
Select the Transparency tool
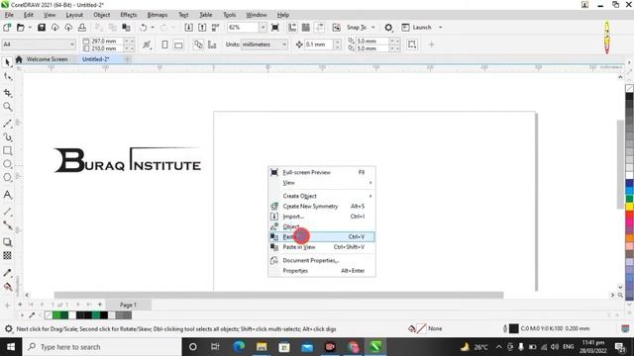(7, 255)
